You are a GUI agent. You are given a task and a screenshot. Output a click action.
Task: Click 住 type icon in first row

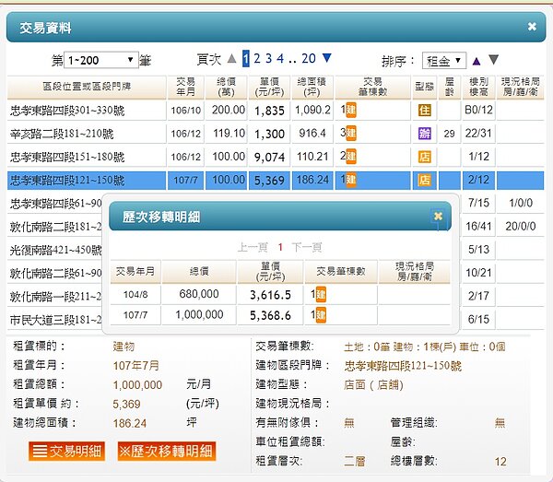[425, 111]
